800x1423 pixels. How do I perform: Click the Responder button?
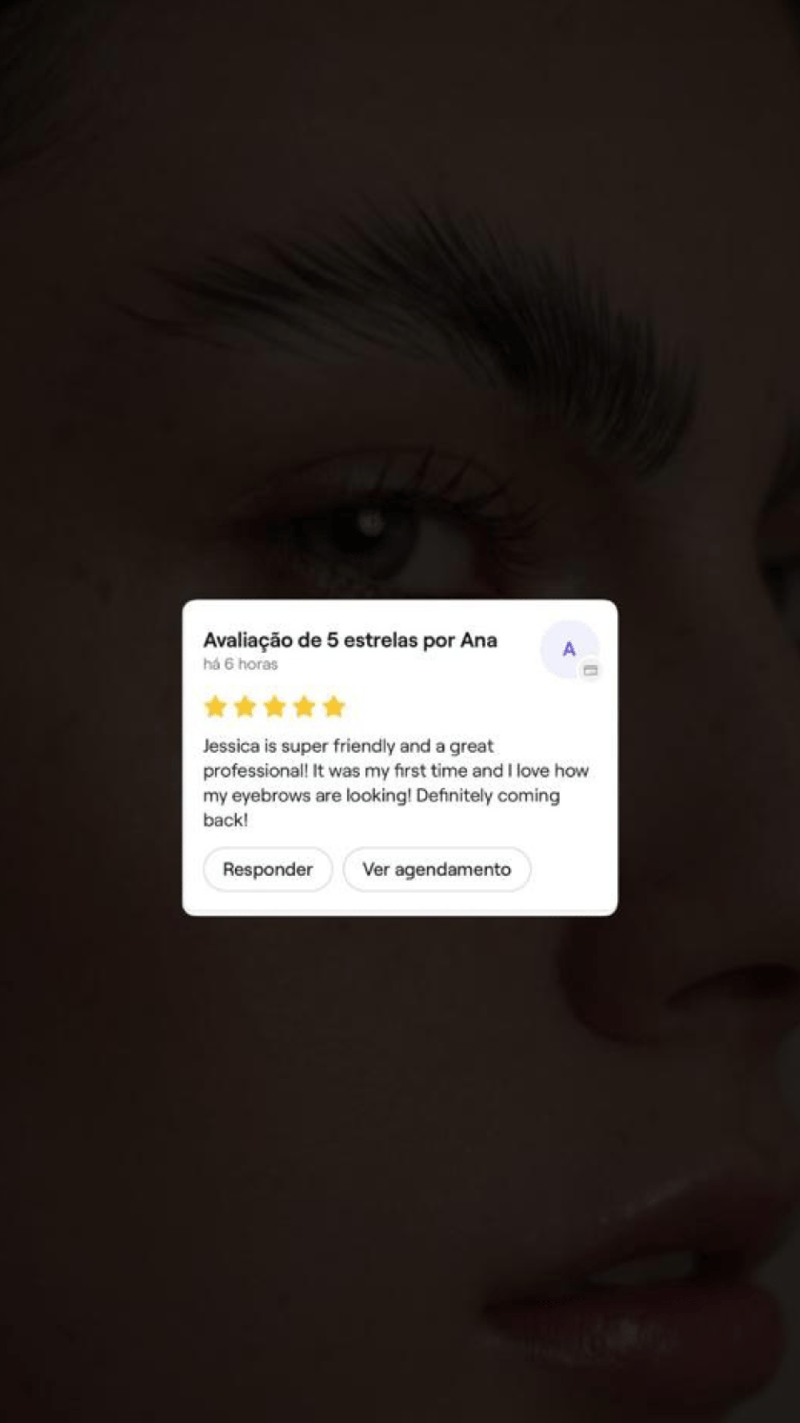pyautogui.click(x=268, y=869)
